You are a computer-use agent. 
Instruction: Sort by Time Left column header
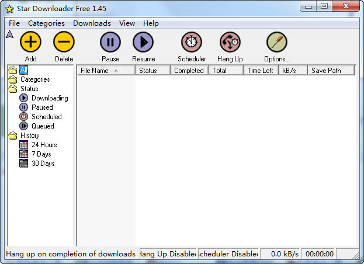click(261, 71)
